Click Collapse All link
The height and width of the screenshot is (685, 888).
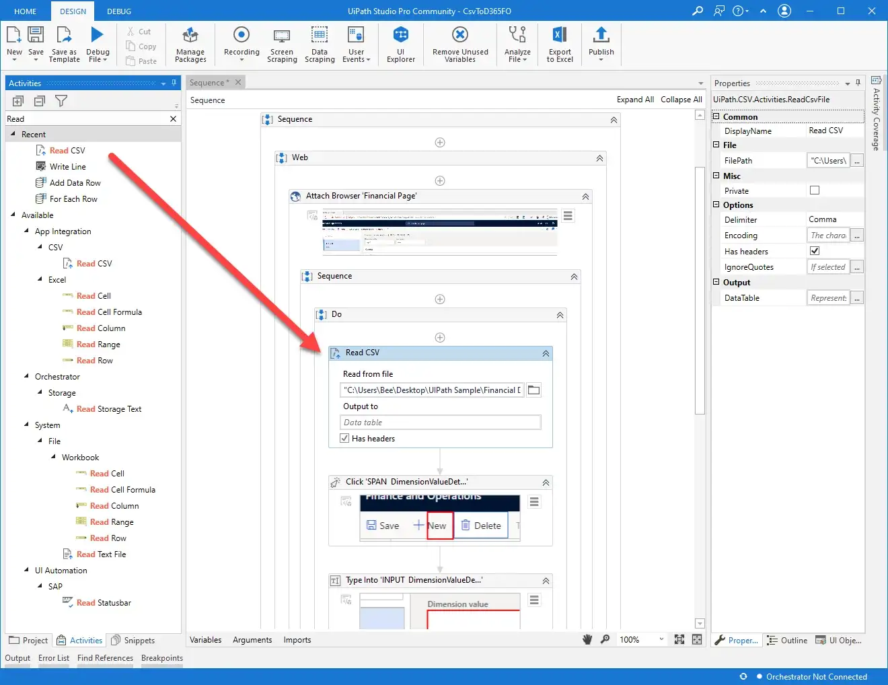point(681,99)
